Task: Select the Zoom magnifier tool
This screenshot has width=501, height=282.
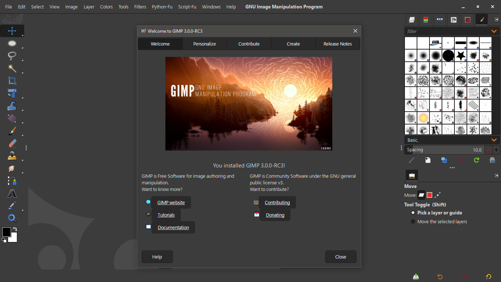Action: click(12, 218)
